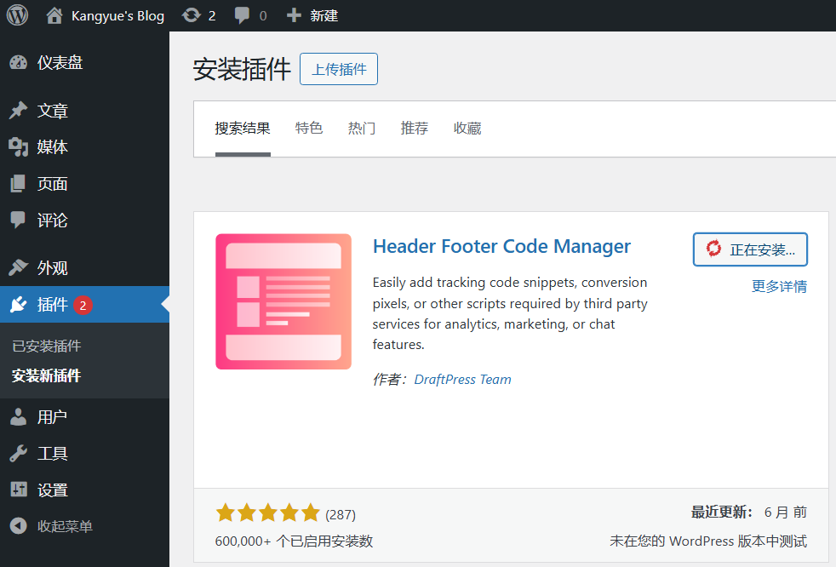Click the updates icon showing 2
The height and width of the screenshot is (567, 836).
[x=191, y=15]
